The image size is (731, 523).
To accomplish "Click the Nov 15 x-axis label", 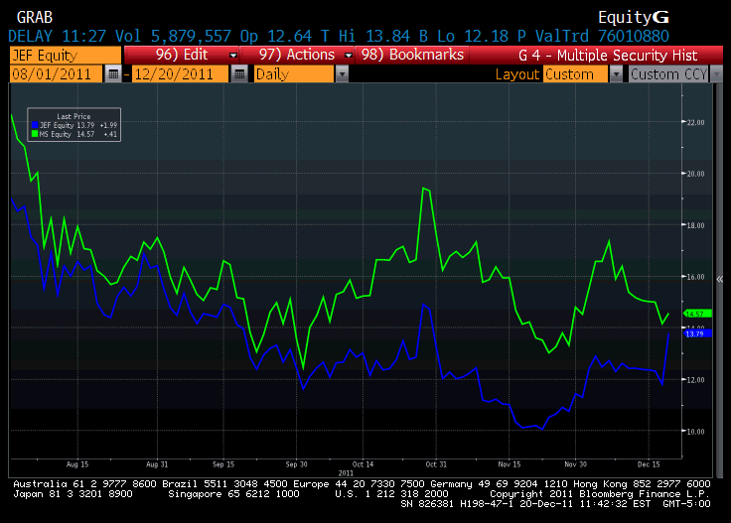I will tap(510, 464).
